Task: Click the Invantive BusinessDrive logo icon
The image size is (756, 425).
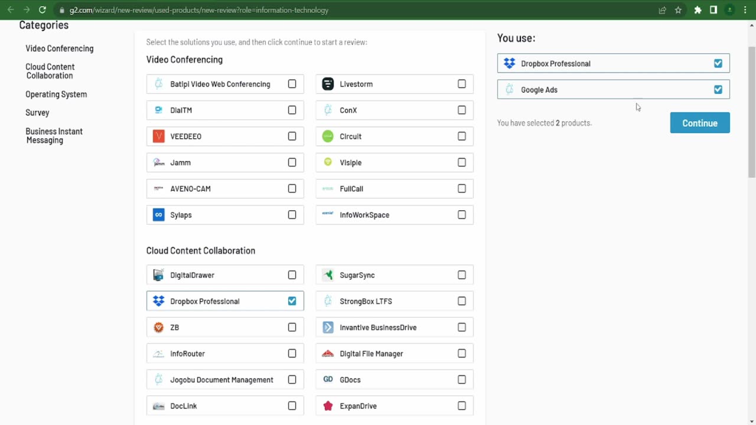Action: point(328,328)
